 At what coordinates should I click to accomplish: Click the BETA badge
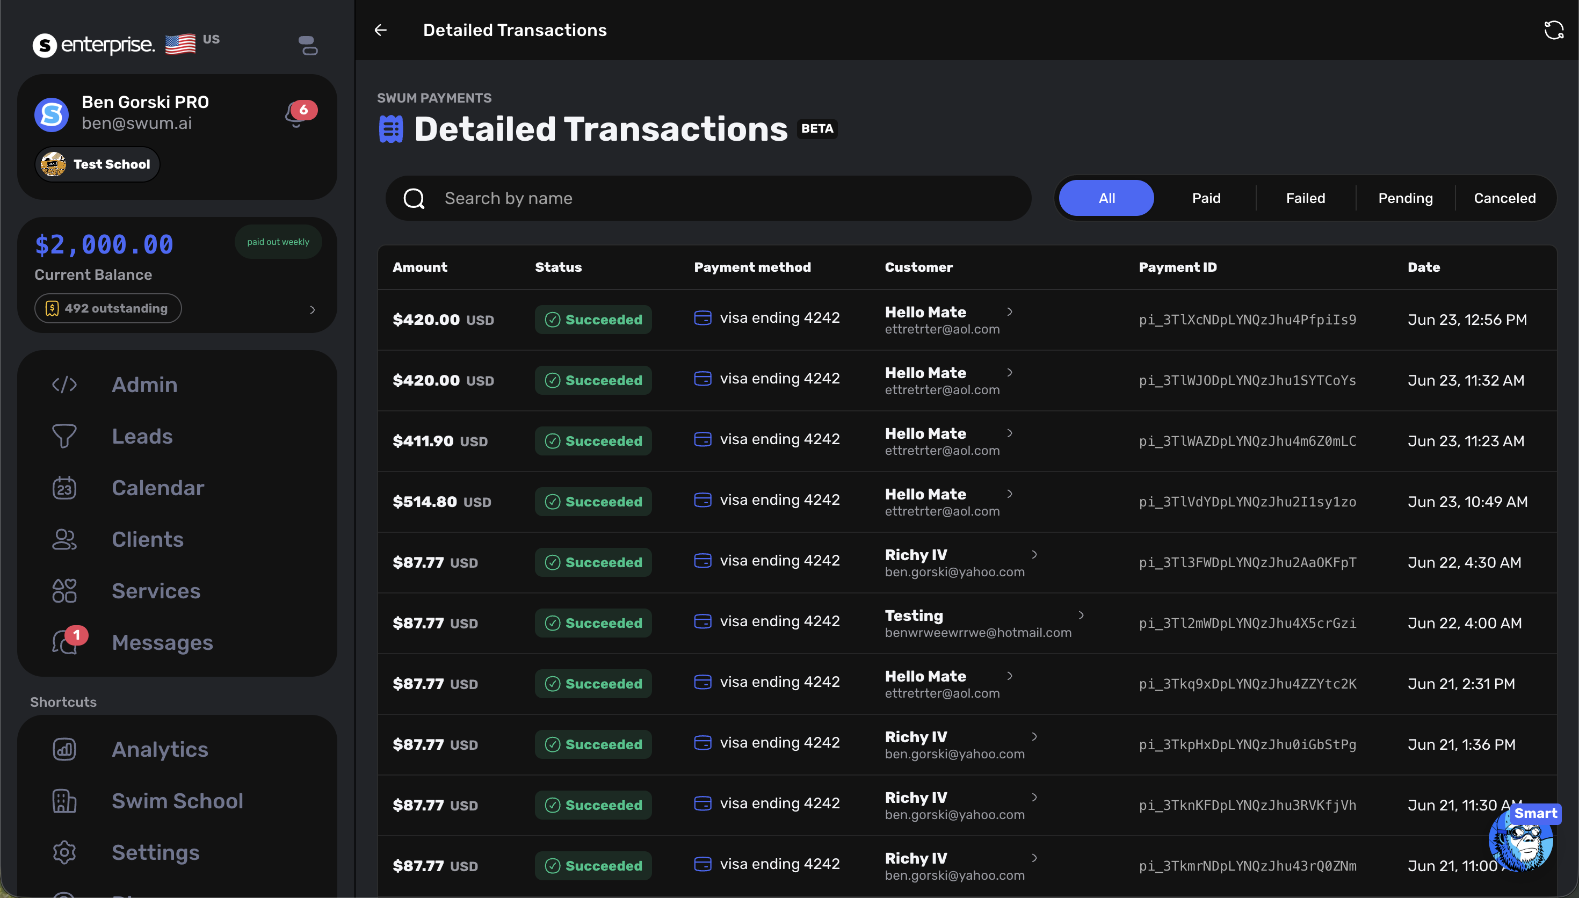[x=817, y=129]
